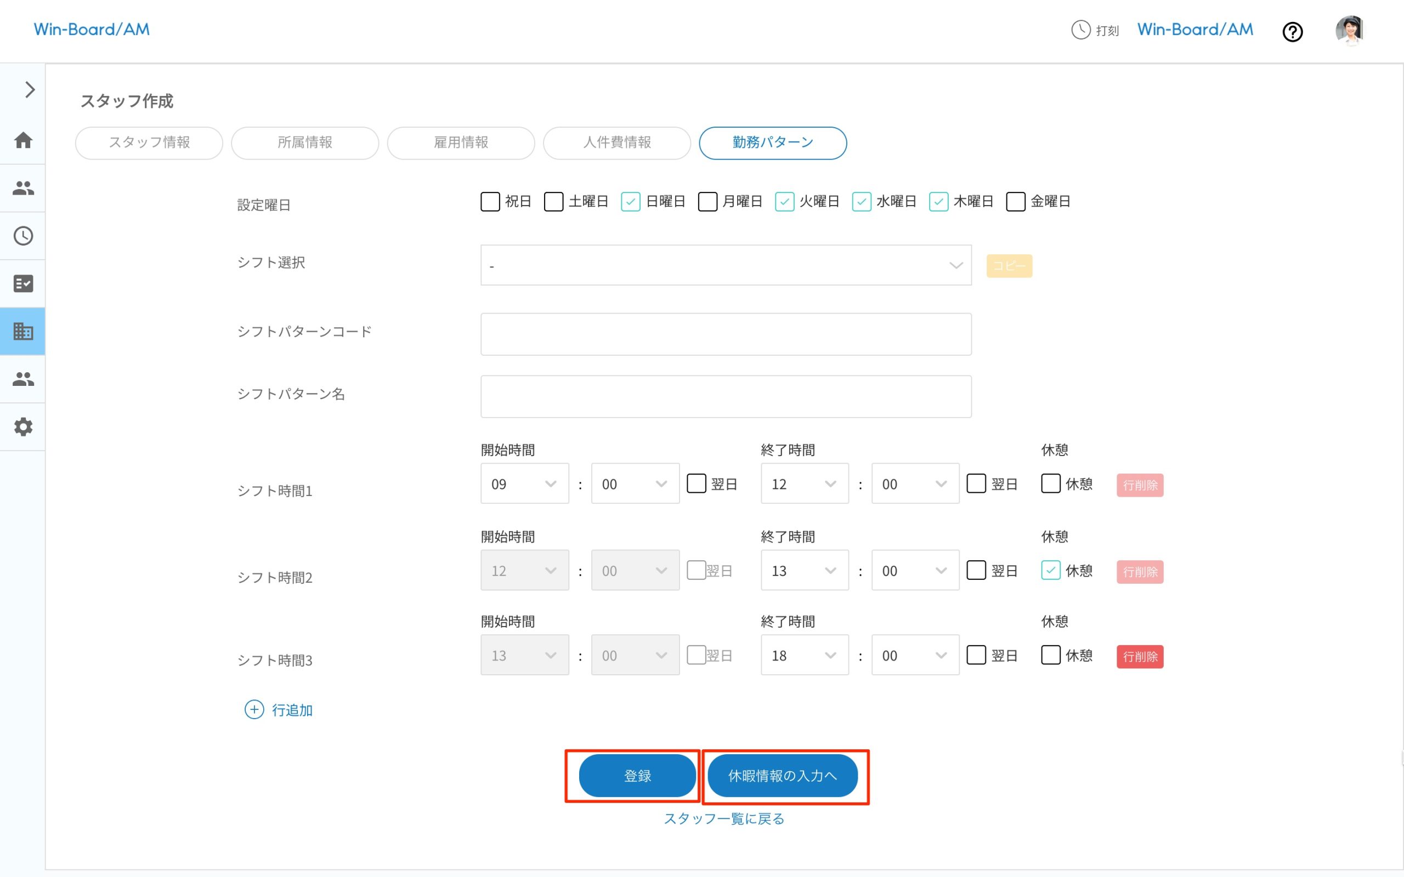The height and width of the screenshot is (877, 1404).
Task: Click the clock icon in sidebar
Action: point(23,236)
